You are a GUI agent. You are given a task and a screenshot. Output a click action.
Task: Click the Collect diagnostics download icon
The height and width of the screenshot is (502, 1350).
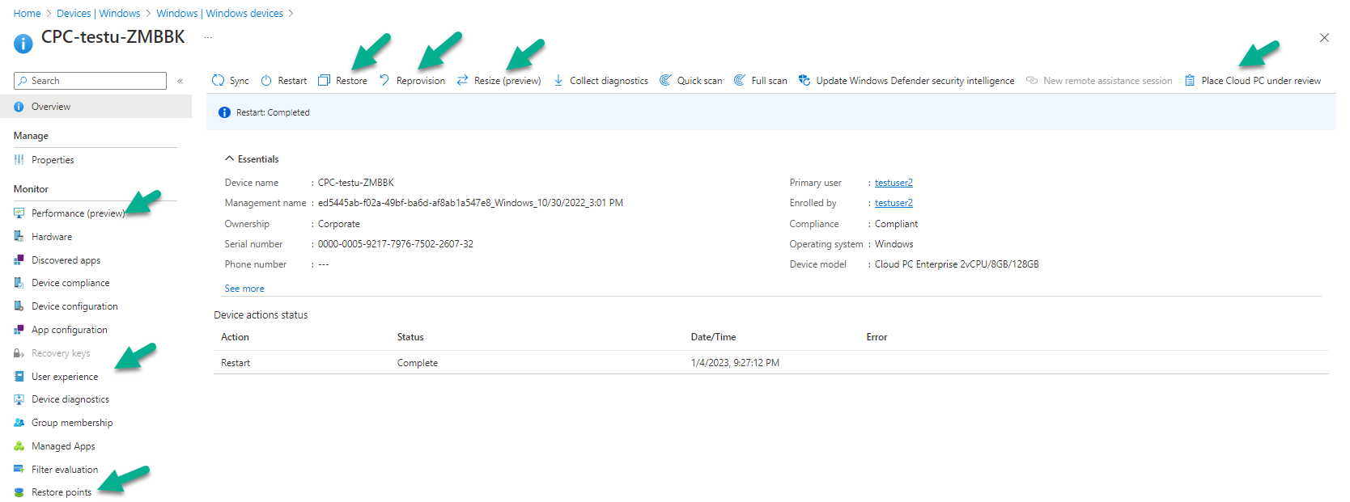coord(558,80)
